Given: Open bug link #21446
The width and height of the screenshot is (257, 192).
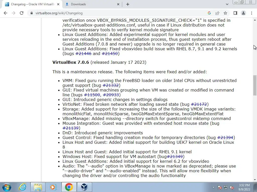Looking at the screenshot, I should [83, 53].
